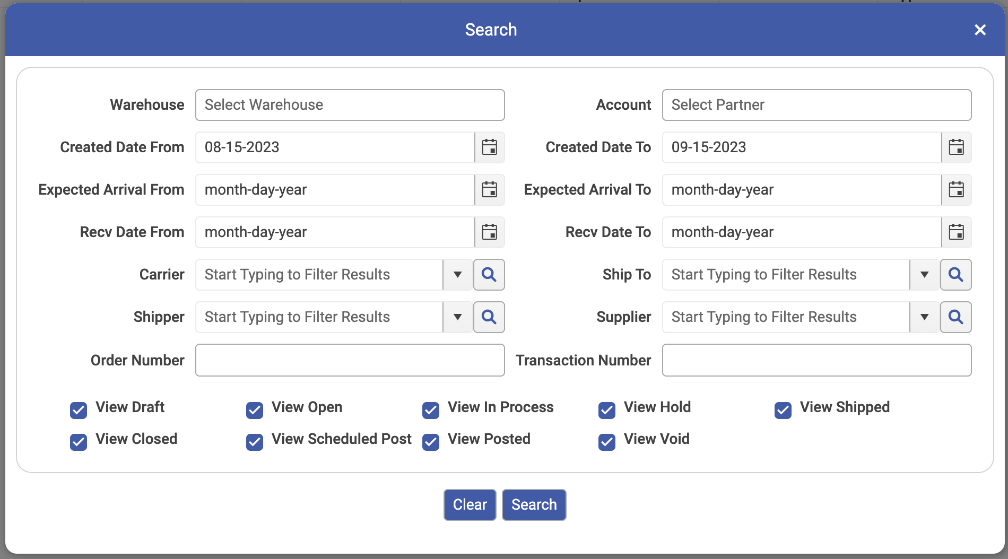Click the Clear button

[x=470, y=505]
